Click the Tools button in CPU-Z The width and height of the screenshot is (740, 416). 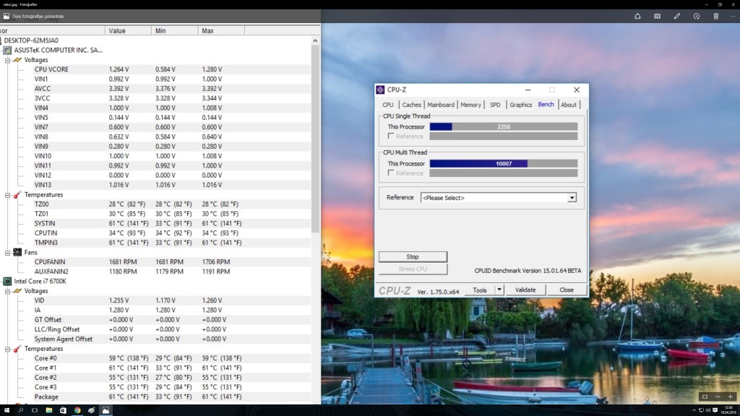click(480, 290)
